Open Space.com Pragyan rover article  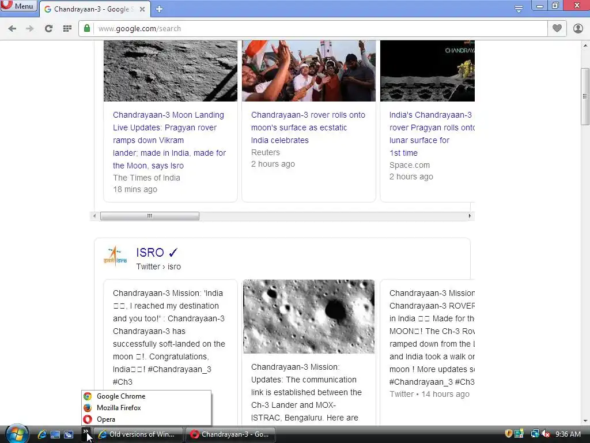(432, 134)
